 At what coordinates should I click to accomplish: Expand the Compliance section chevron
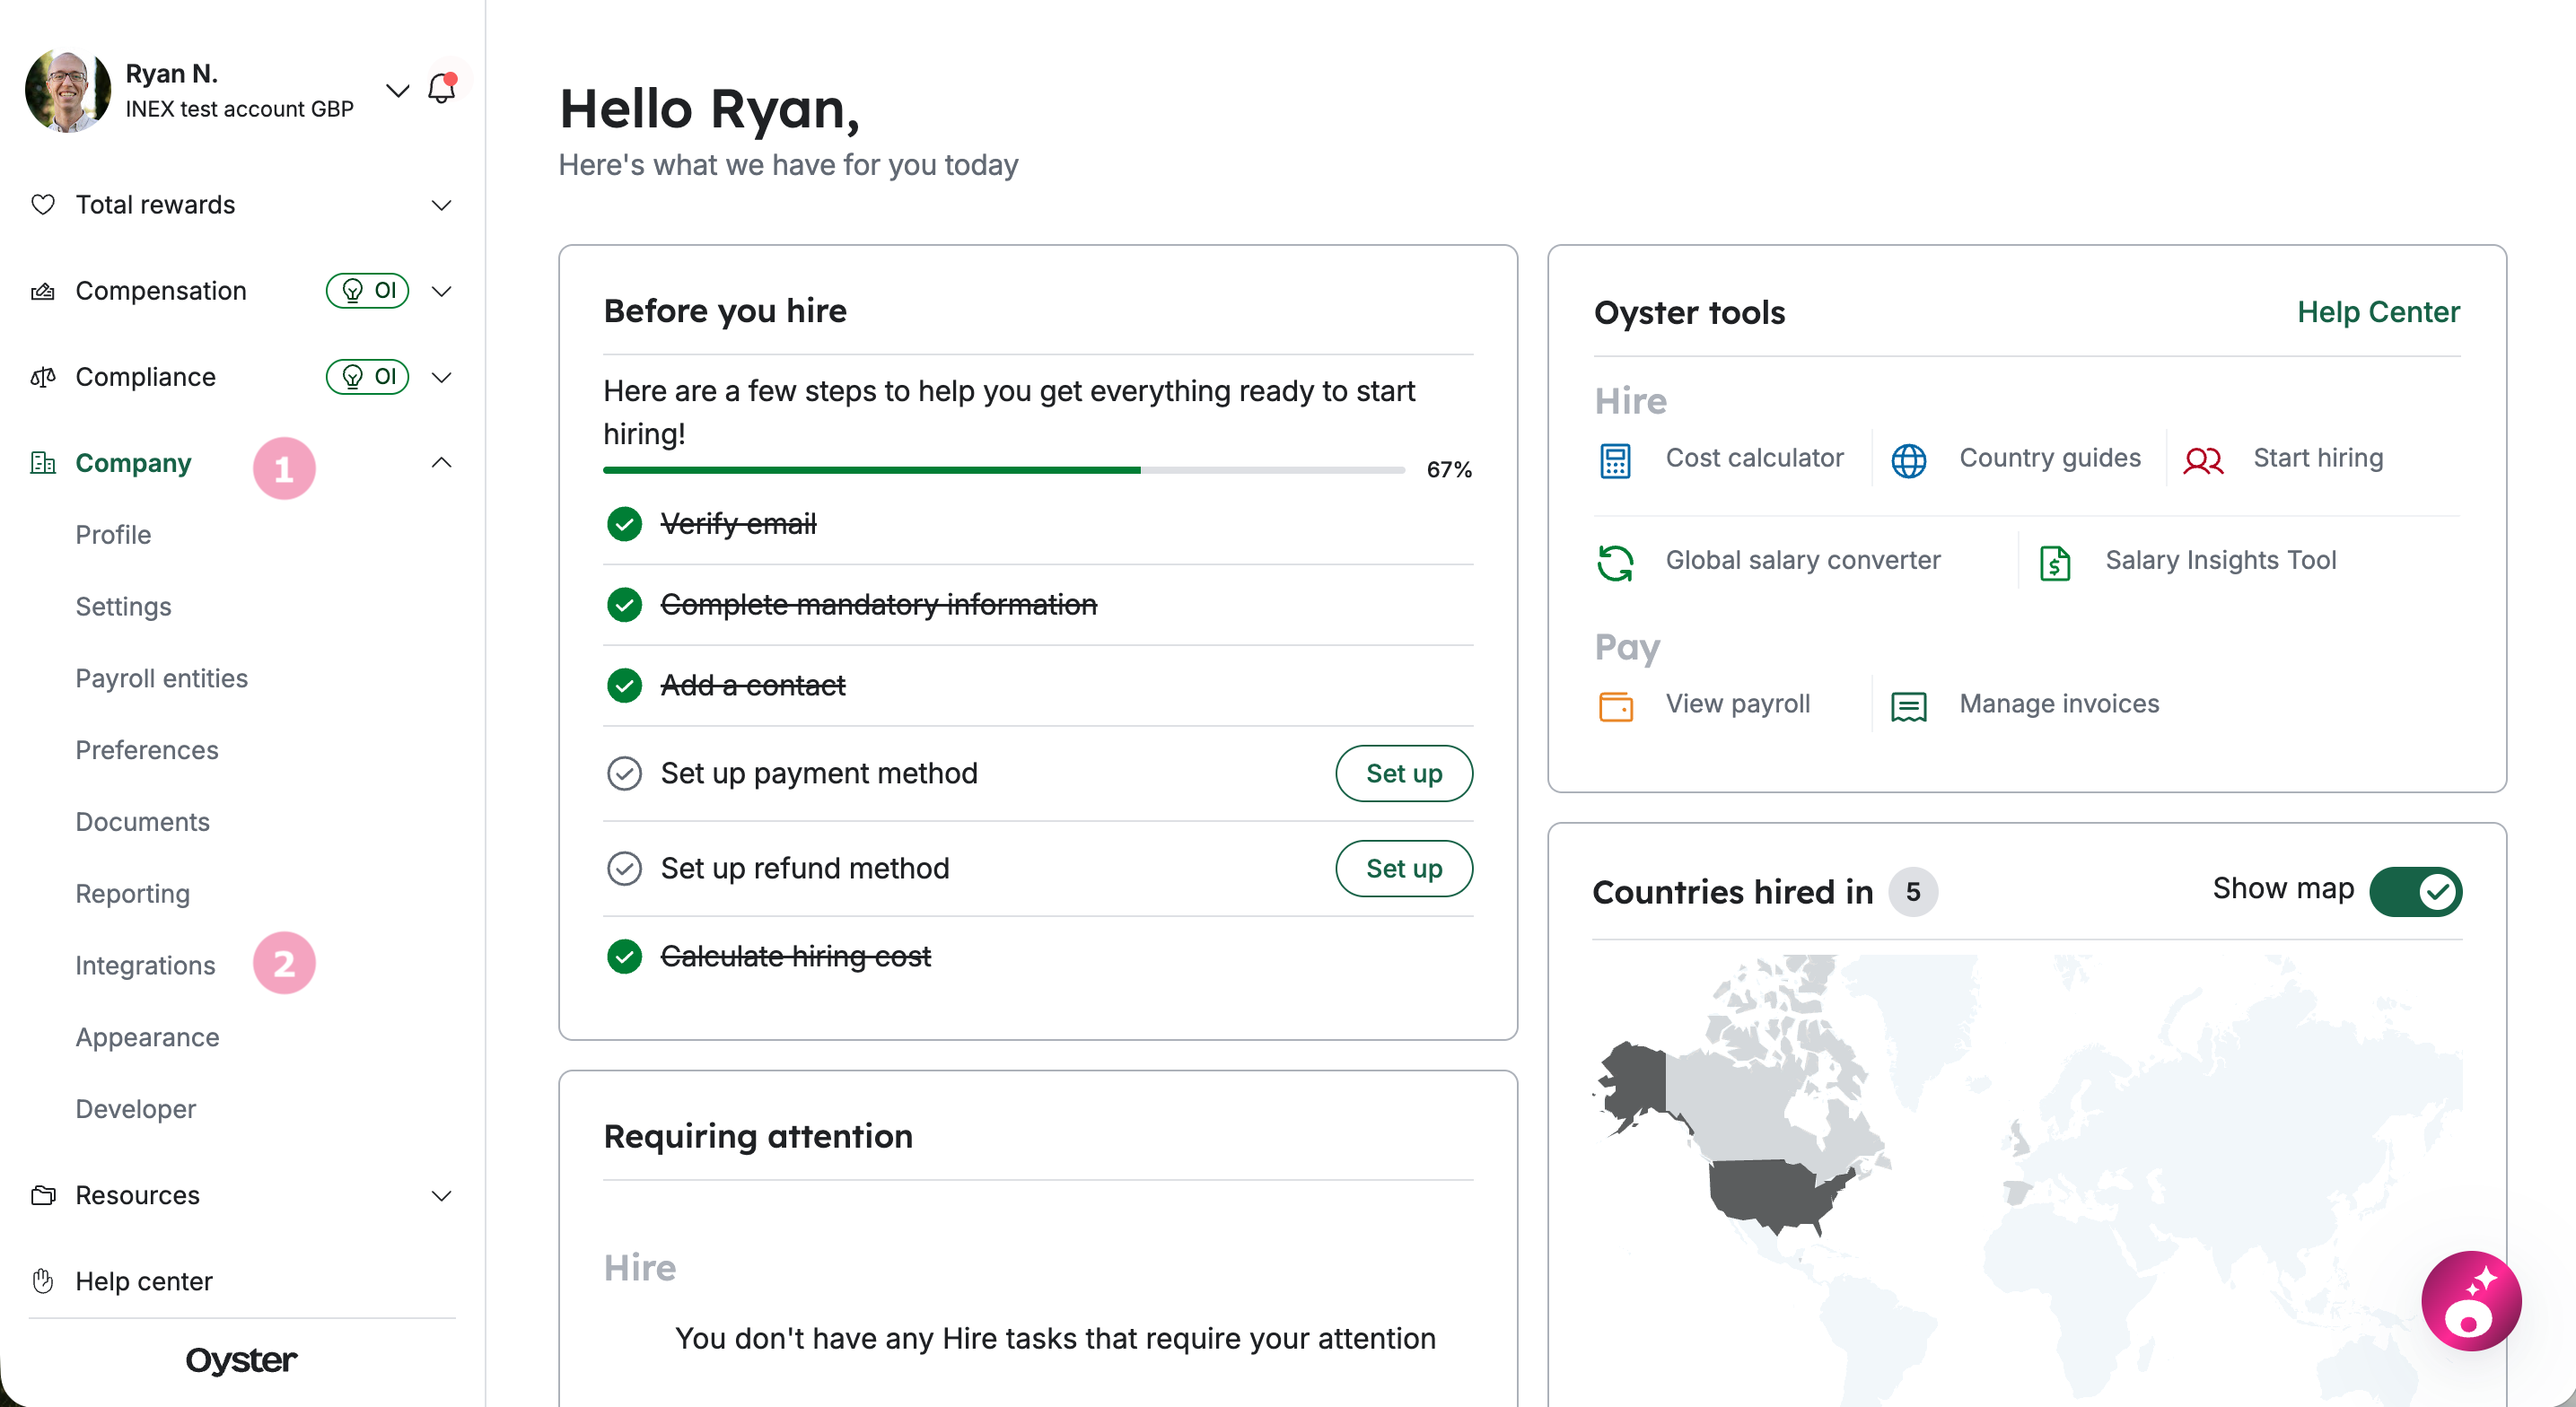(441, 377)
